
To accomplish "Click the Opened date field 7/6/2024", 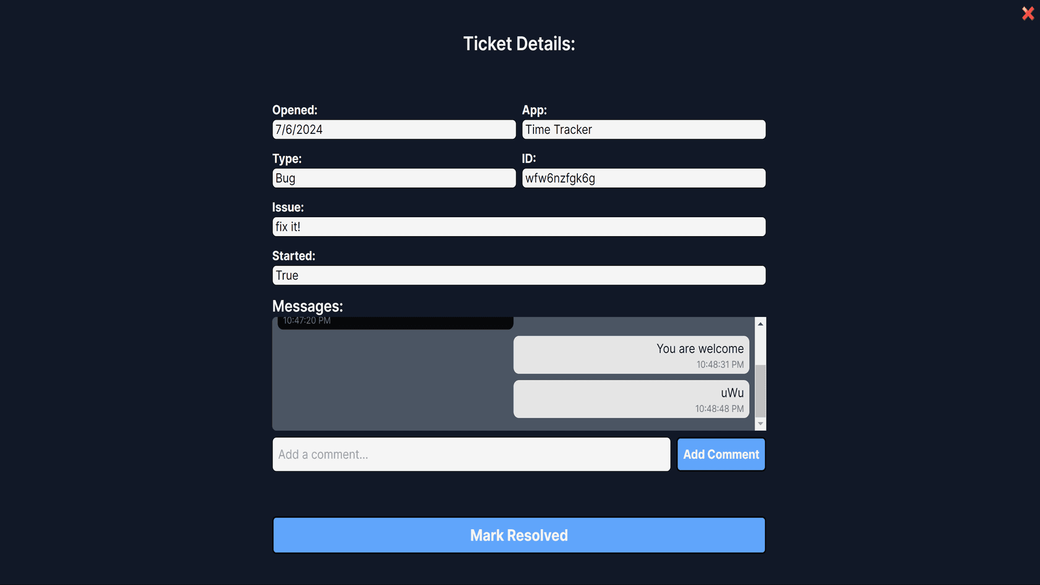I will tap(395, 129).
